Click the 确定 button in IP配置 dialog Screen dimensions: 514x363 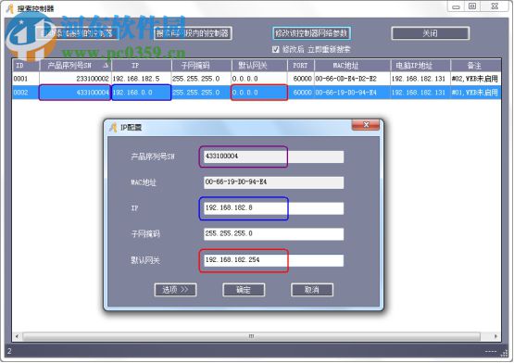pos(244,290)
